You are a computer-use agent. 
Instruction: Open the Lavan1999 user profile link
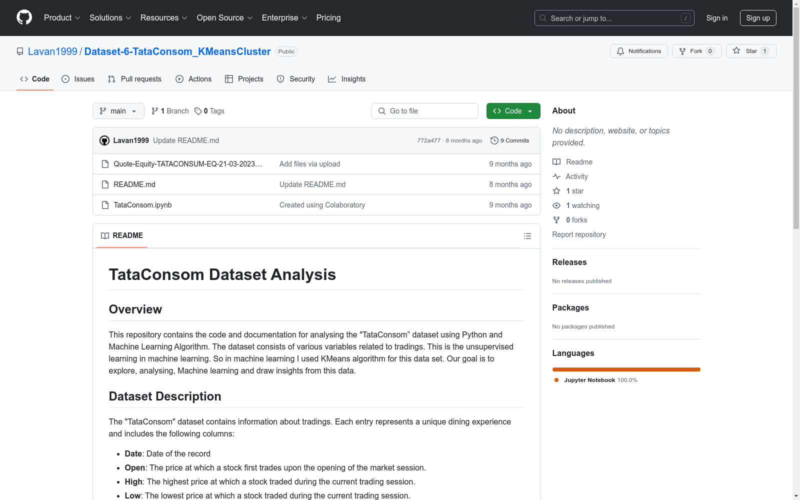click(52, 51)
